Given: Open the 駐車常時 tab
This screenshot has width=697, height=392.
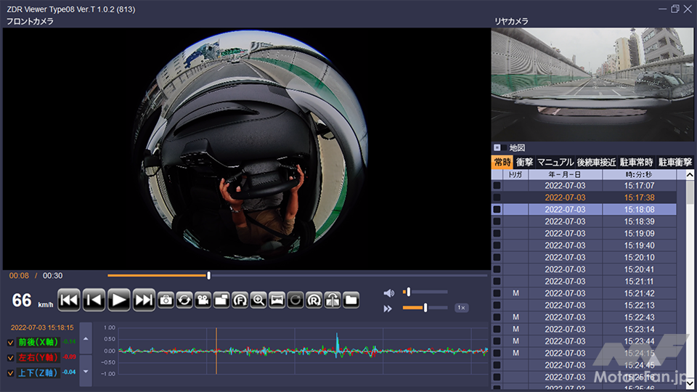Looking at the screenshot, I should 636,162.
